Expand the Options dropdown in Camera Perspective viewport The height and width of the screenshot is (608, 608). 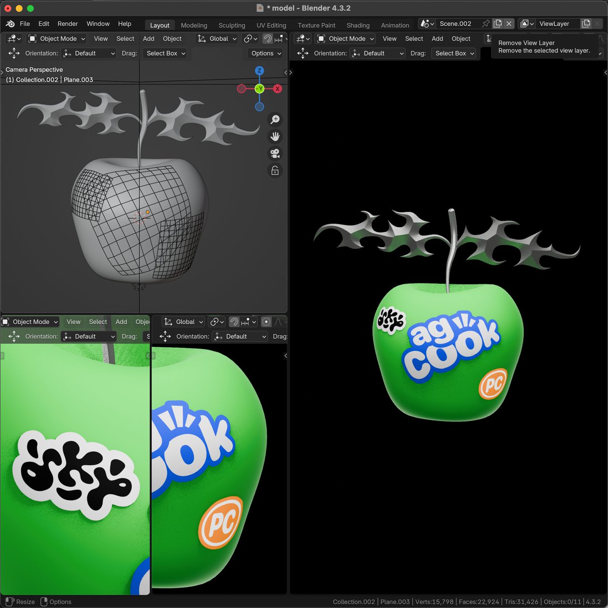[265, 53]
